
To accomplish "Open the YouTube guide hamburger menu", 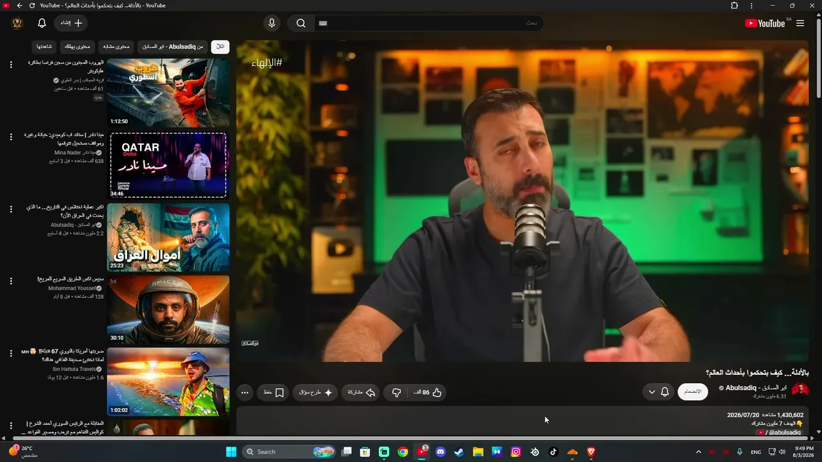I will pos(800,23).
